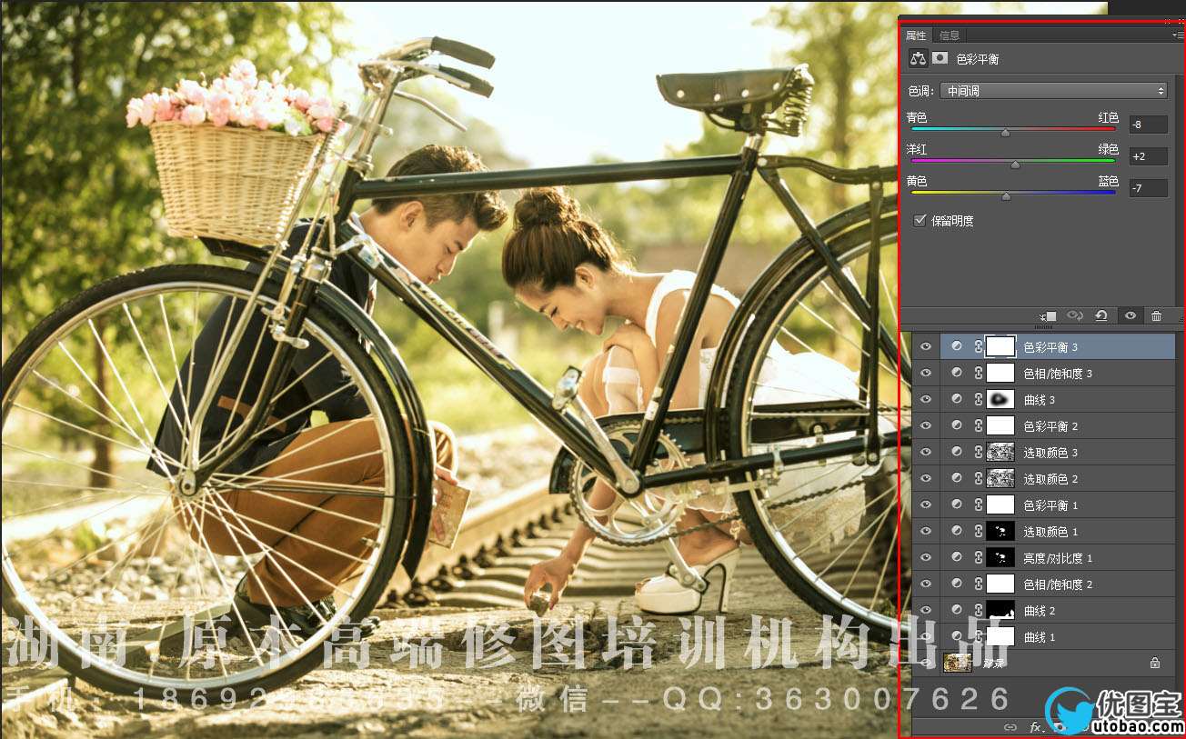
Task: Hide the 选取颜色 2 layer
Action: [x=926, y=478]
